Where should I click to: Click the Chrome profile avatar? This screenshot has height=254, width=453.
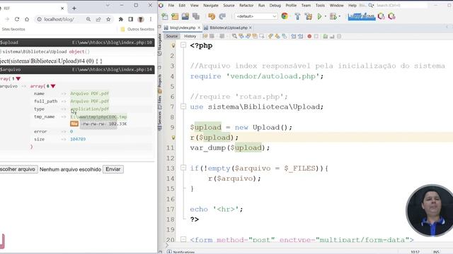pos(141,19)
